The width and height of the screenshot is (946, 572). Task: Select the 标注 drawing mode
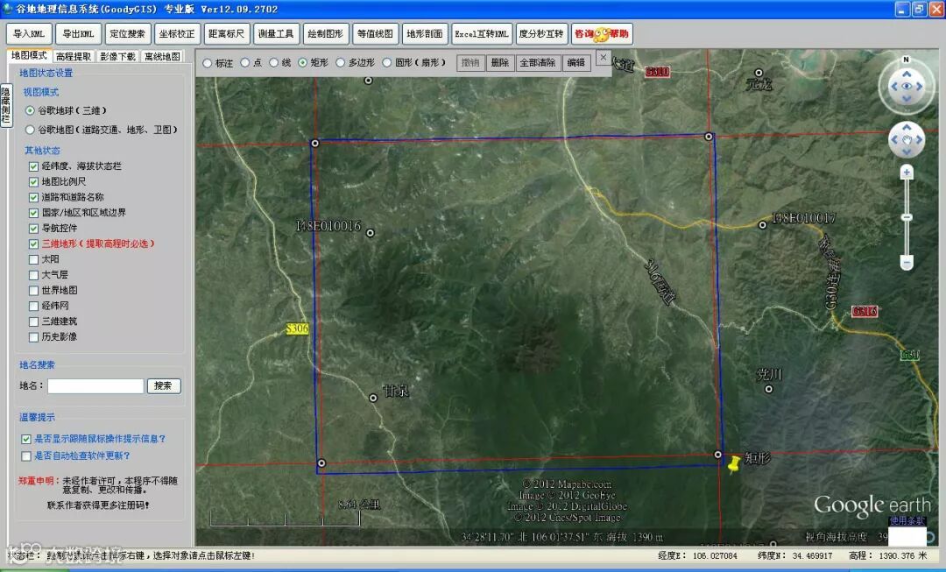click(x=208, y=63)
